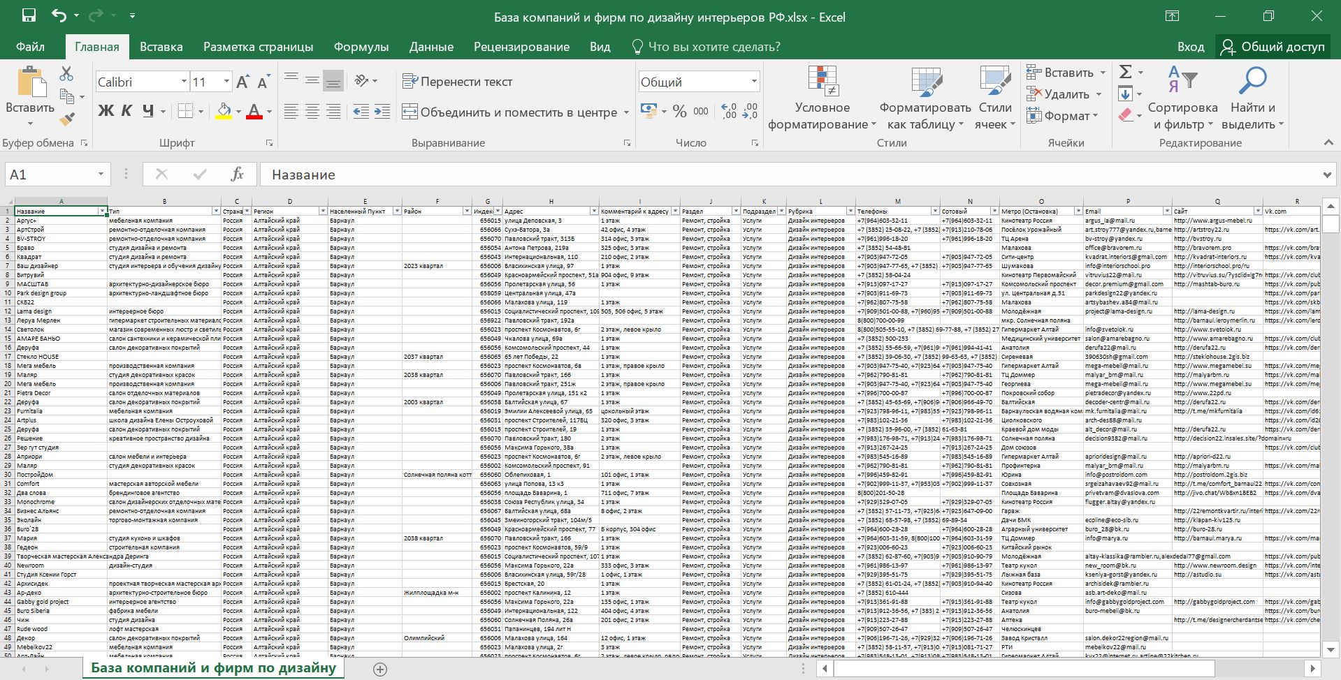Toggle bold formatting Ж
This screenshot has width=1341, height=680.
[106, 111]
